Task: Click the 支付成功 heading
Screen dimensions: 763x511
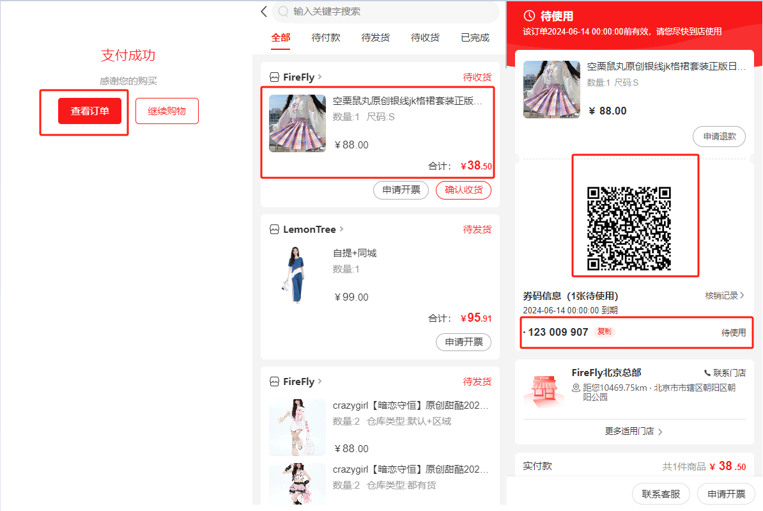Action: click(x=128, y=55)
